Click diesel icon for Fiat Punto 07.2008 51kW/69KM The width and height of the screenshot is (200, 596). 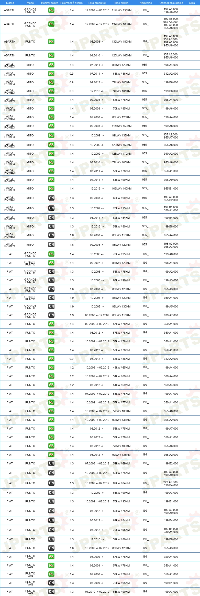51,463
